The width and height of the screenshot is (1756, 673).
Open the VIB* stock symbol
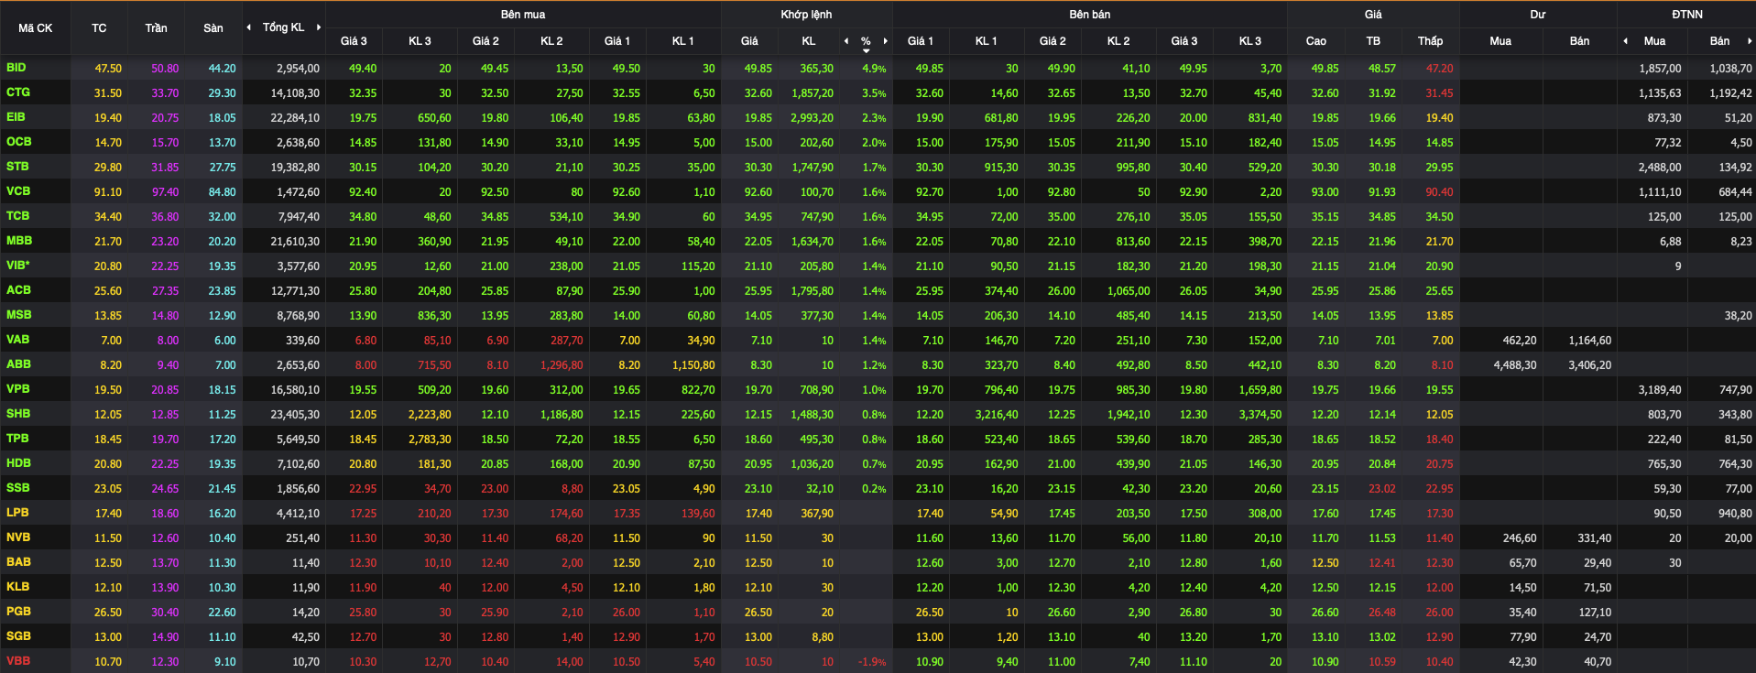pos(18,266)
